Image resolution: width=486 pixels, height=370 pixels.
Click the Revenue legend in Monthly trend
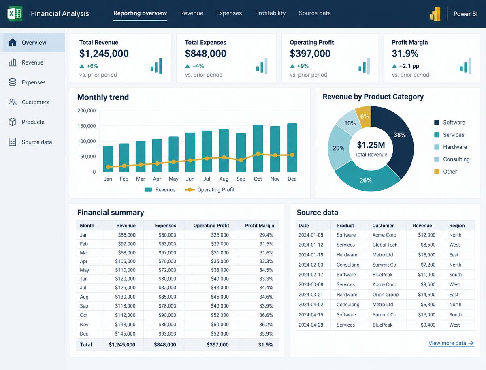pos(160,190)
